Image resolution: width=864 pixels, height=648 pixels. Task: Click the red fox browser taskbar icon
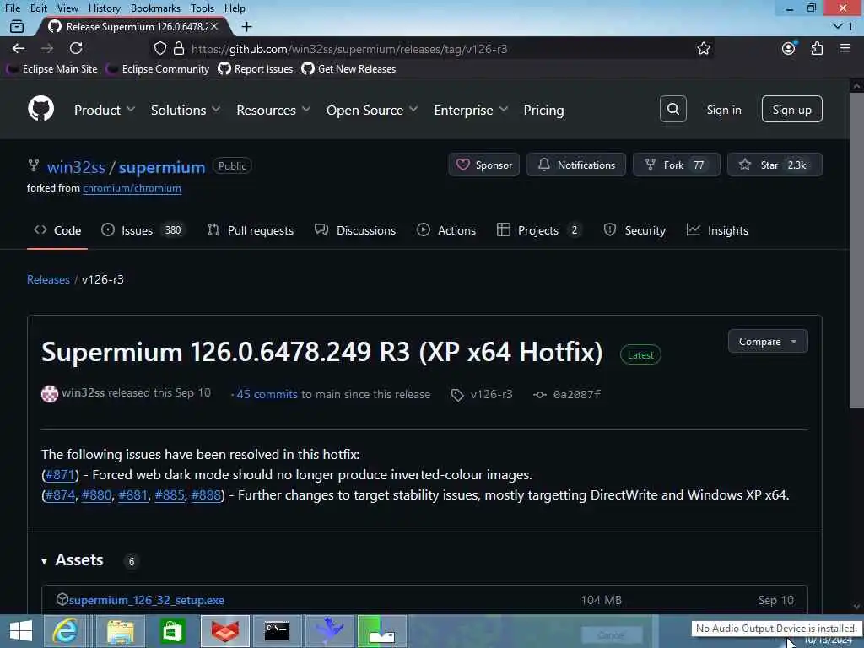tap(224, 631)
